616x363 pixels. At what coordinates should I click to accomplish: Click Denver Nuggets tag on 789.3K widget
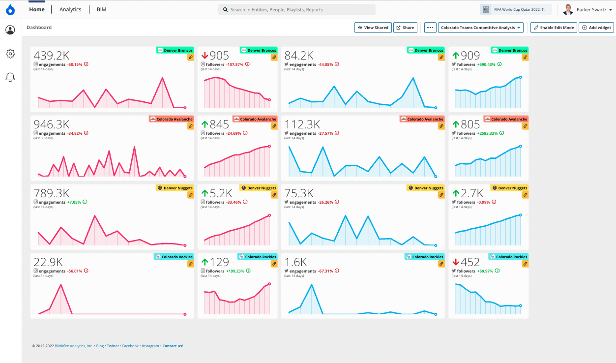coord(175,188)
